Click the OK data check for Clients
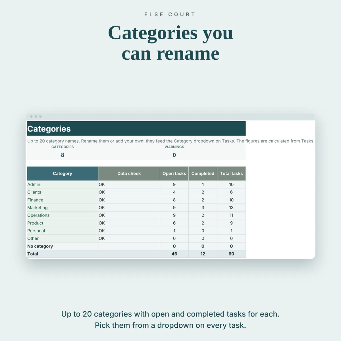The image size is (341, 341). tap(102, 192)
